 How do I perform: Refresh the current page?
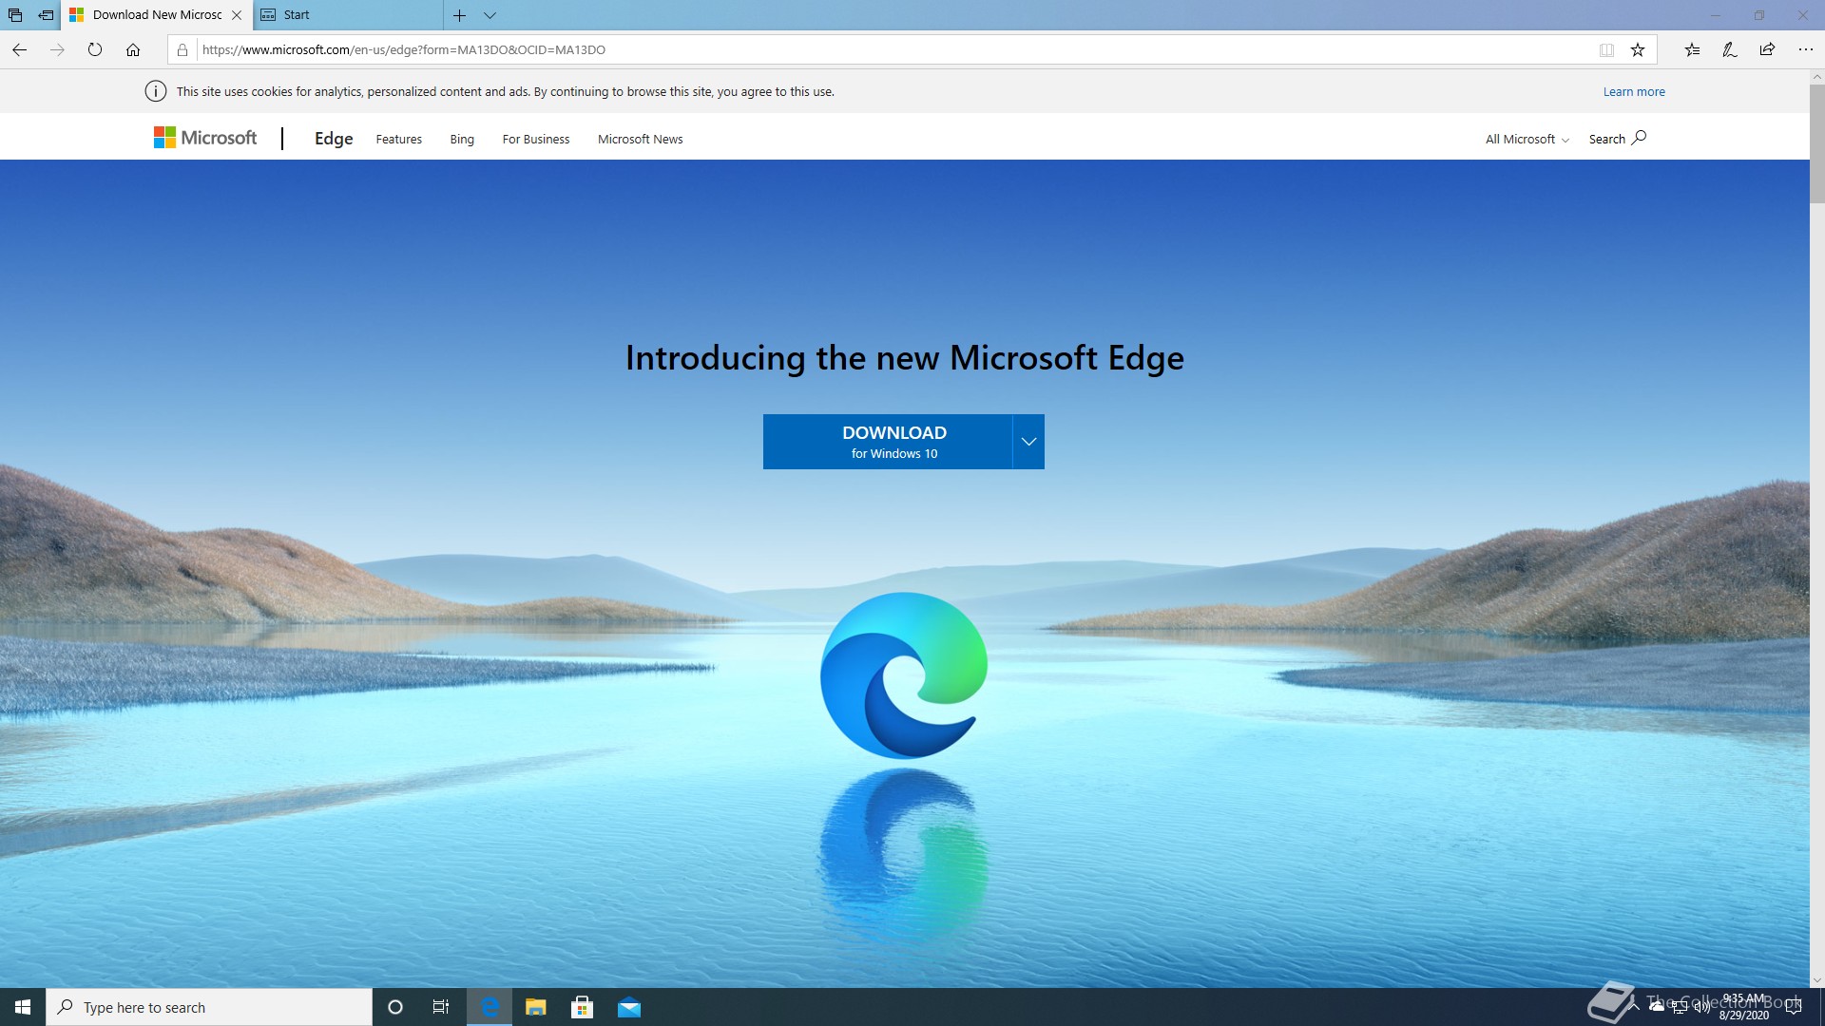(x=95, y=49)
